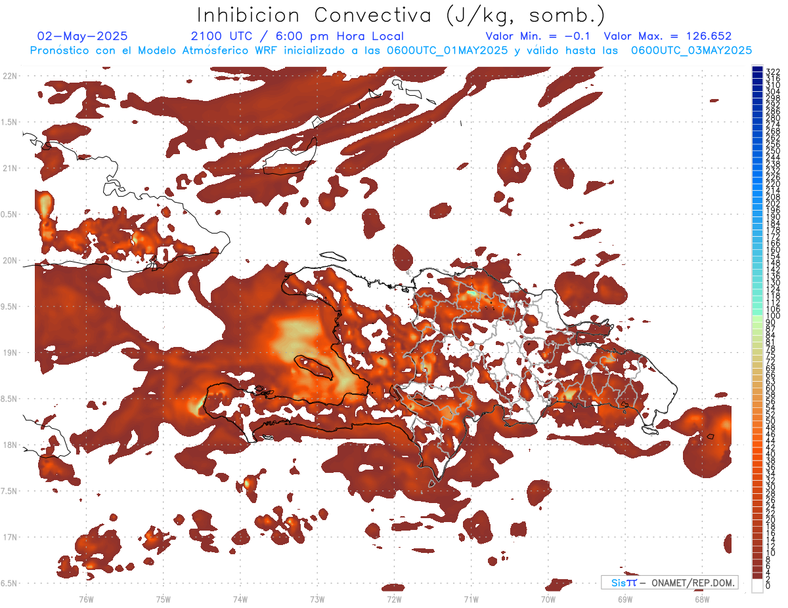788x608 pixels.
Task: Click the '22N' latitude label
Action: tap(11, 76)
